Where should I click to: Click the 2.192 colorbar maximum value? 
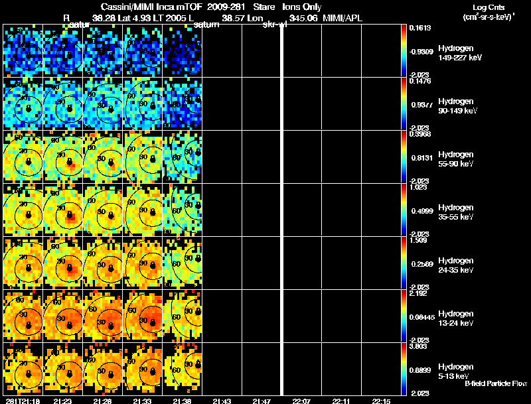coord(418,293)
